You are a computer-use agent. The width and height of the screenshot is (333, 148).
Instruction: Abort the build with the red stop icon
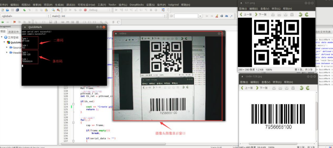[85, 10]
